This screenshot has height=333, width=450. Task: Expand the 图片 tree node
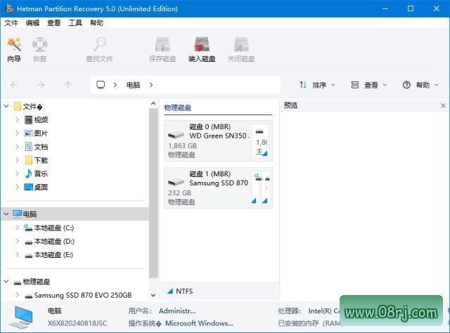tap(17, 133)
